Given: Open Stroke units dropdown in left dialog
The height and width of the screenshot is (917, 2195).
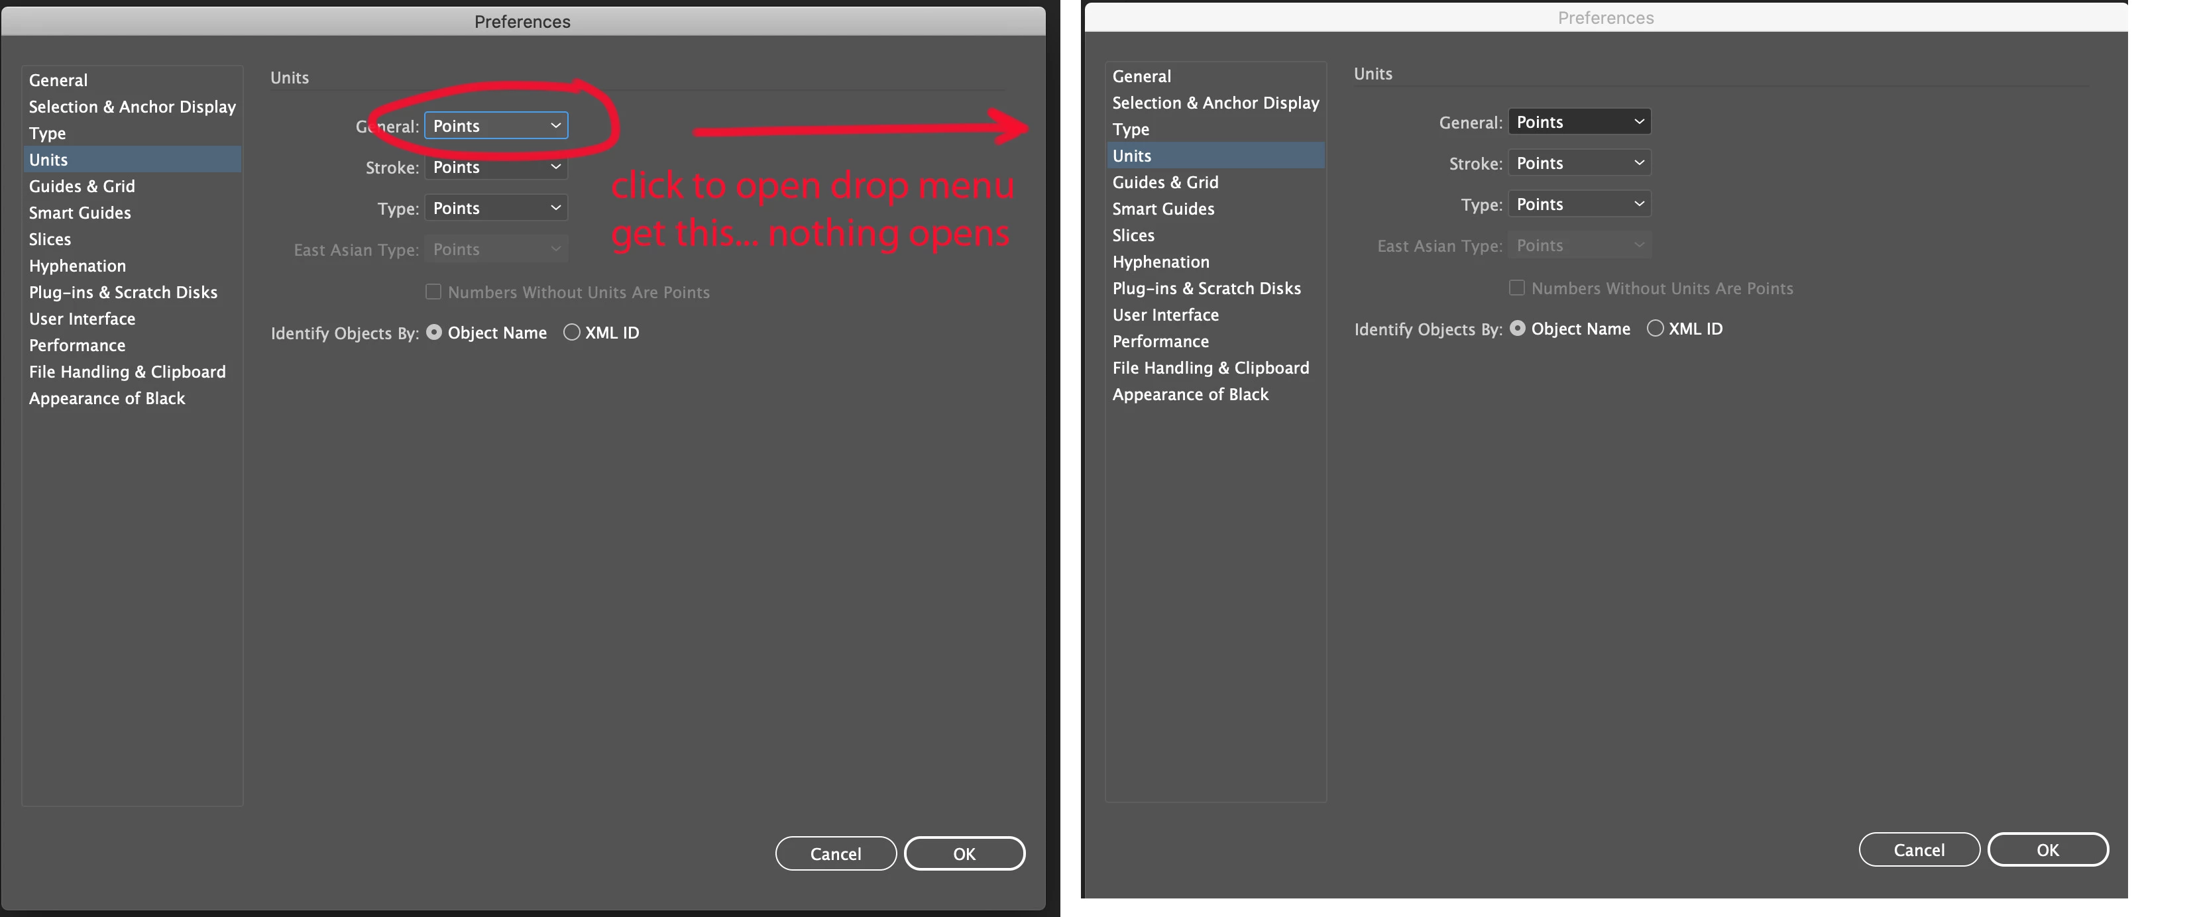Looking at the screenshot, I should (x=496, y=167).
